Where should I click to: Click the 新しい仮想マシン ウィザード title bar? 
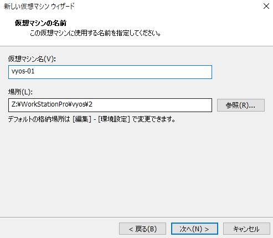pos(39,7)
